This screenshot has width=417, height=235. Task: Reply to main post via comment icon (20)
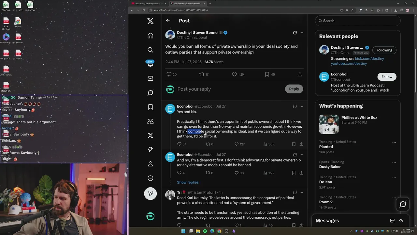click(169, 74)
